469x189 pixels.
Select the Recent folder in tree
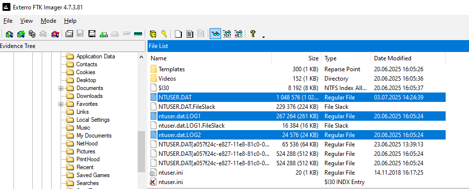click(x=84, y=167)
